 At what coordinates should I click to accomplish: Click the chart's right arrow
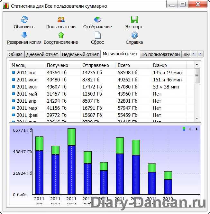pyautogui.click(x=196, y=129)
